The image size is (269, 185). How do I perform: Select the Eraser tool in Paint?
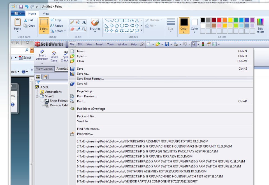[x=72, y=29]
